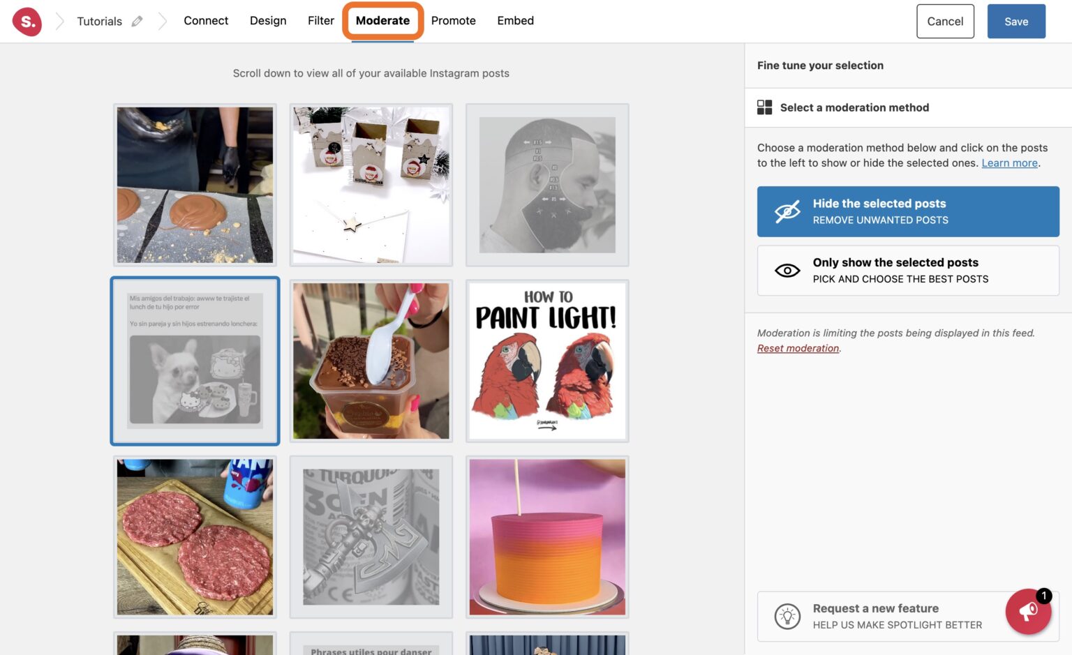The image size is (1072, 655).
Task: Save the feed changes
Action: pos(1015,21)
